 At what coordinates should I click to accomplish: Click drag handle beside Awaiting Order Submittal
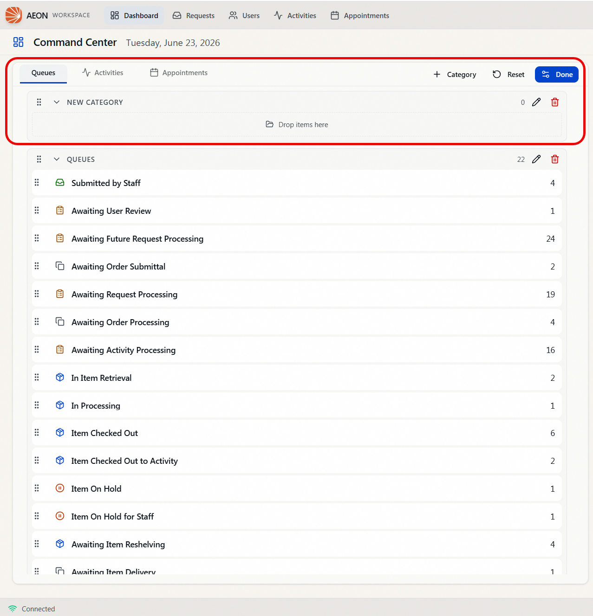(37, 266)
